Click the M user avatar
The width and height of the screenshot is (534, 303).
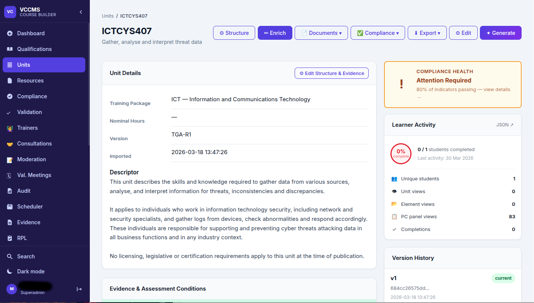click(12, 289)
